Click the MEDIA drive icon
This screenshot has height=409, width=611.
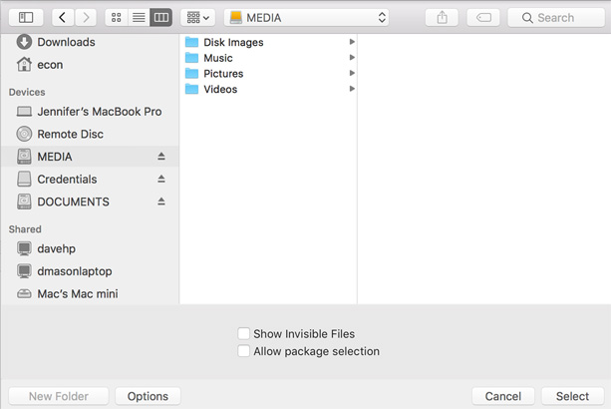[24, 157]
